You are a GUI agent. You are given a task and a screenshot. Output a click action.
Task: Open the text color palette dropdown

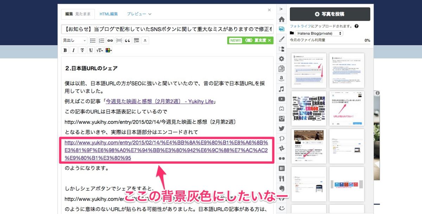(x=108, y=50)
